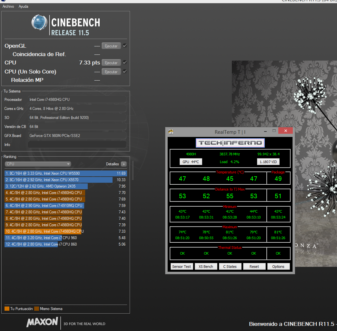Open the Ayuda menu
337x331 pixels.
23,6
